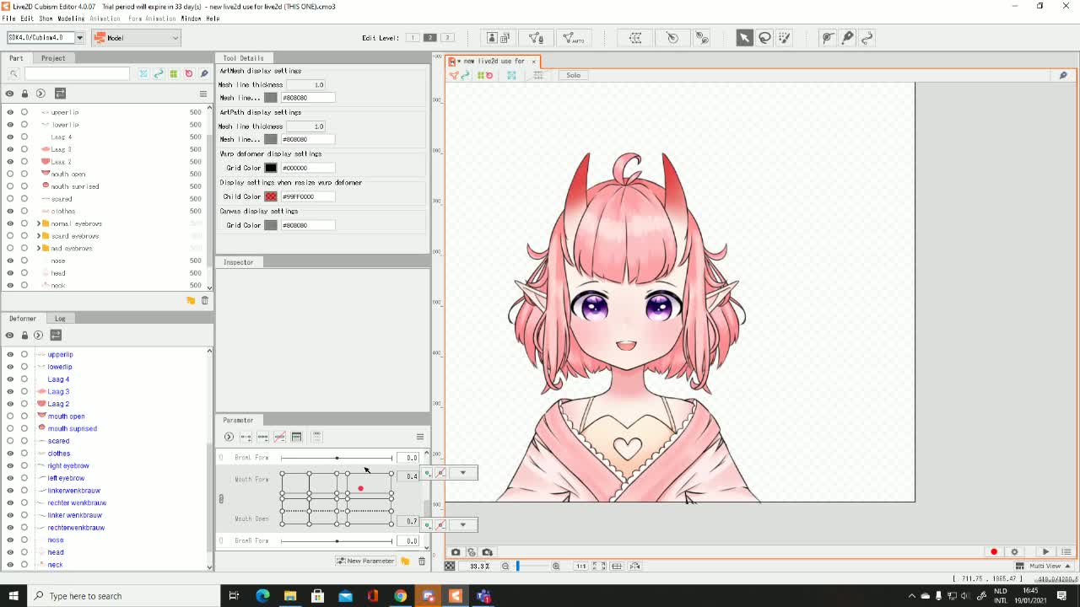Click the warp deformer Grid Color swatch
This screenshot has width=1080, height=607.
[271, 168]
